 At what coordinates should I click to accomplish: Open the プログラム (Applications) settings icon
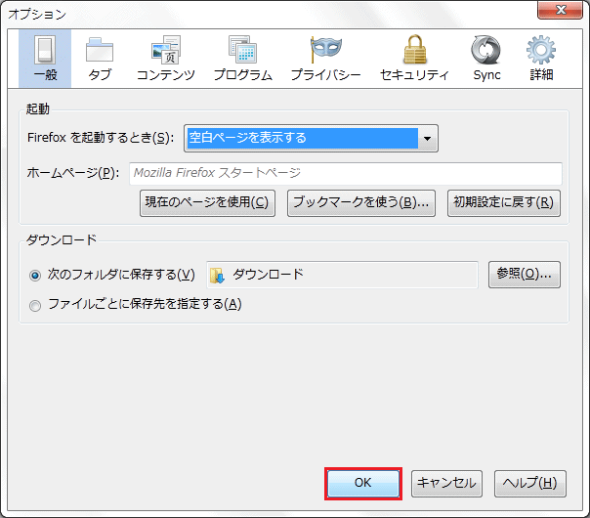point(243,49)
